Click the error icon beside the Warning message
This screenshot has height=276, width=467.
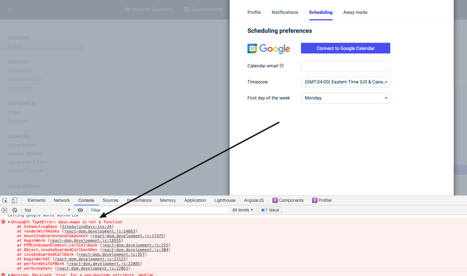[x=3, y=275]
